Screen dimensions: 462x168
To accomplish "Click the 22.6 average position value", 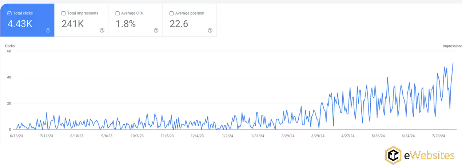I will point(179,24).
